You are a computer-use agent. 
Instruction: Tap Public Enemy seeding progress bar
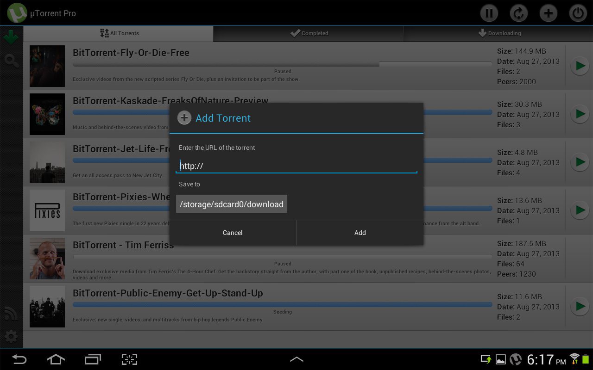click(282, 305)
